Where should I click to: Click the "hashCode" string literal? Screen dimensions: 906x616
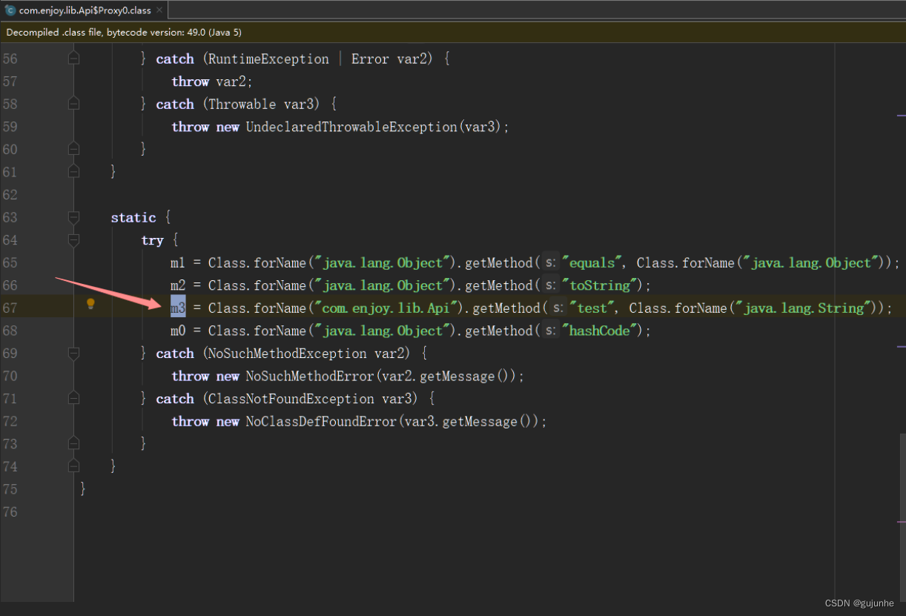pyautogui.click(x=600, y=331)
